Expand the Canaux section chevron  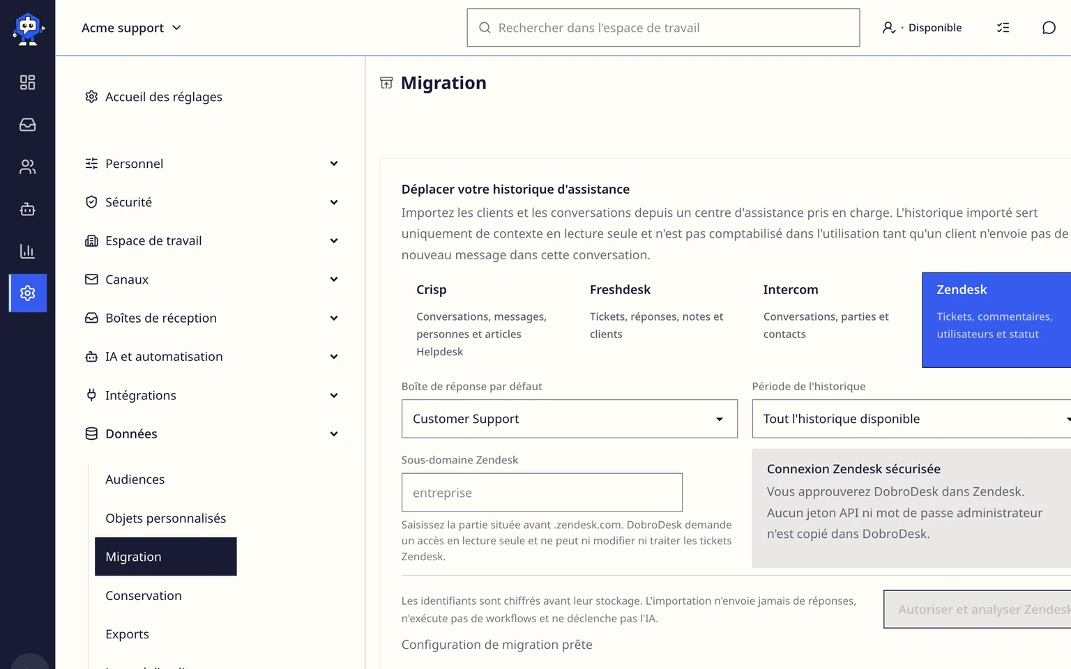pos(334,279)
